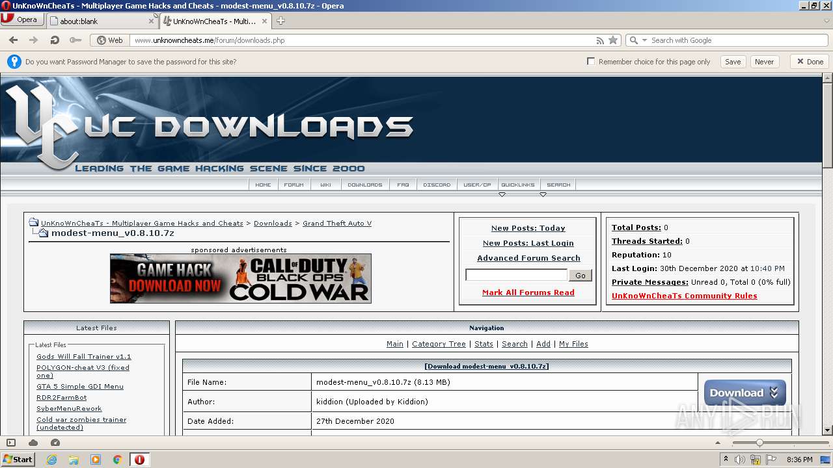
Task: Click the blue Download button
Action: (x=744, y=393)
